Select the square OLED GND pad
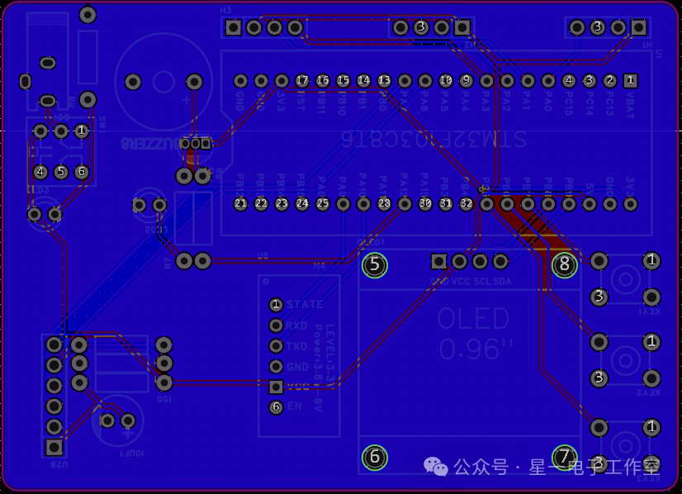 pos(439,262)
